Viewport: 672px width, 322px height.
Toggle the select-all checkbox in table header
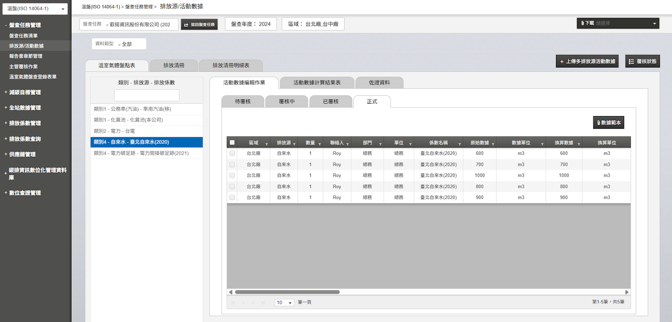tap(232, 143)
